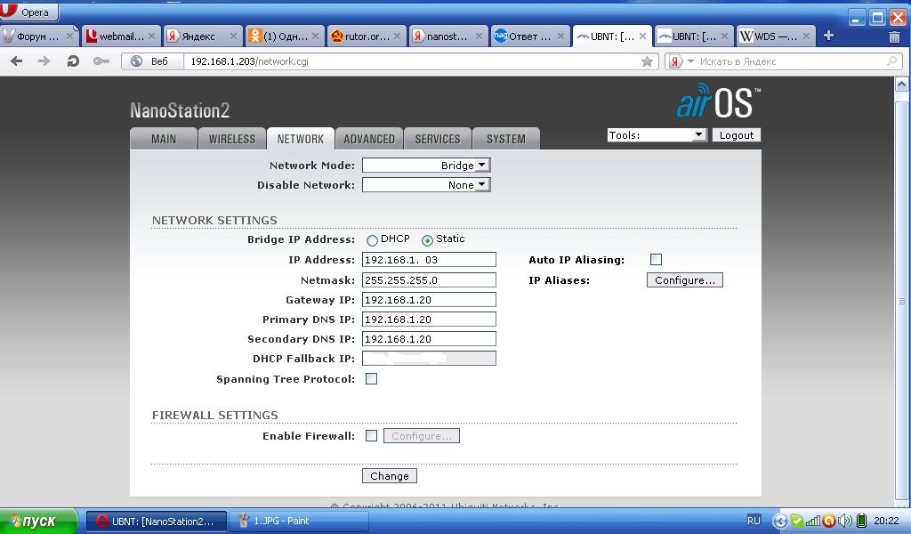Click the Logout button

pos(736,135)
